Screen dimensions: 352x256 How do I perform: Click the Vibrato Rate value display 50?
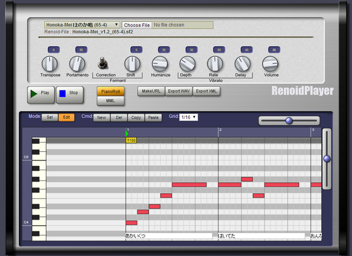pyautogui.click(x=219, y=50)
